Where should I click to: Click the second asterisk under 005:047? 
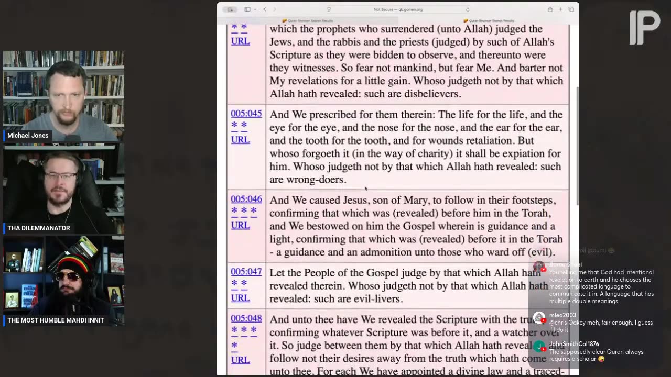244,284
